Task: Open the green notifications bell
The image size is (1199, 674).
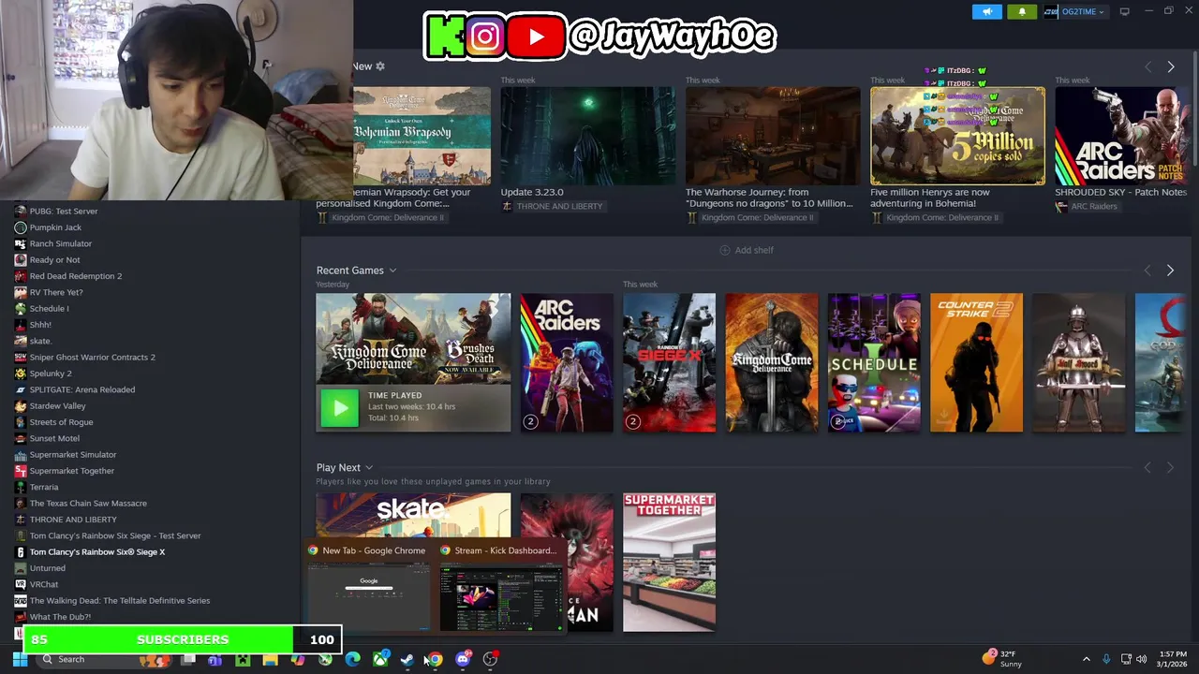Action: pos(1022,11)
